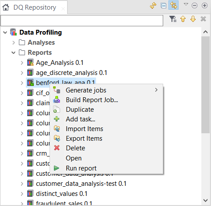Select Age_Analysis 0.1 in the tree
The image size is (211, 206).
[x=60, y=63]
